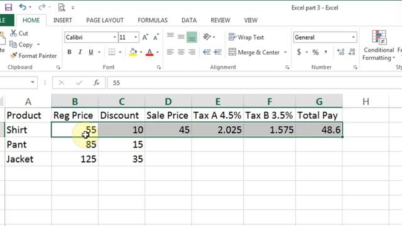Open the General number format dropdown

coord(353,38)
